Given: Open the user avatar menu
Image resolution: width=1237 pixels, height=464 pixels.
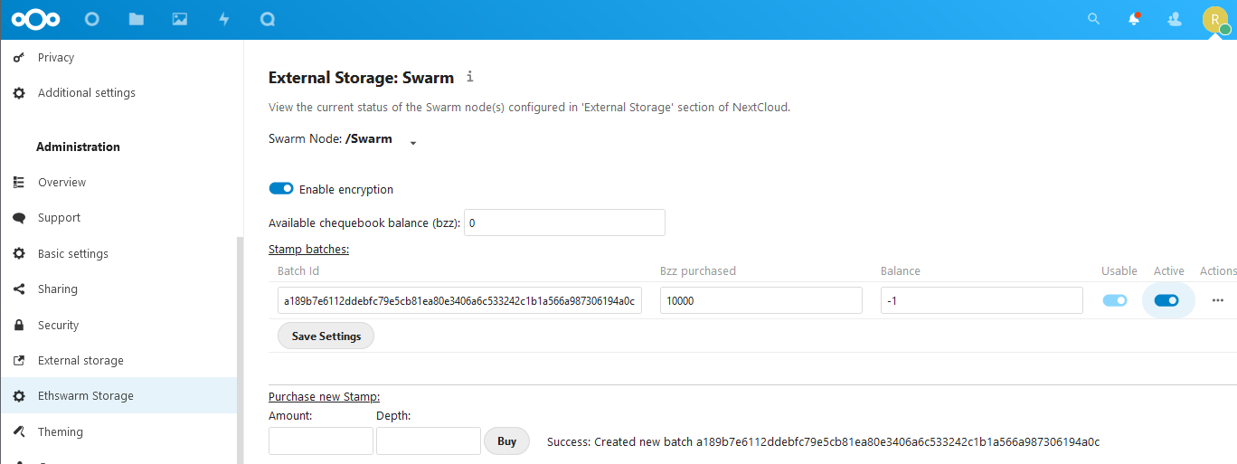Looking at the screenshot, I should pos(1215,19).
